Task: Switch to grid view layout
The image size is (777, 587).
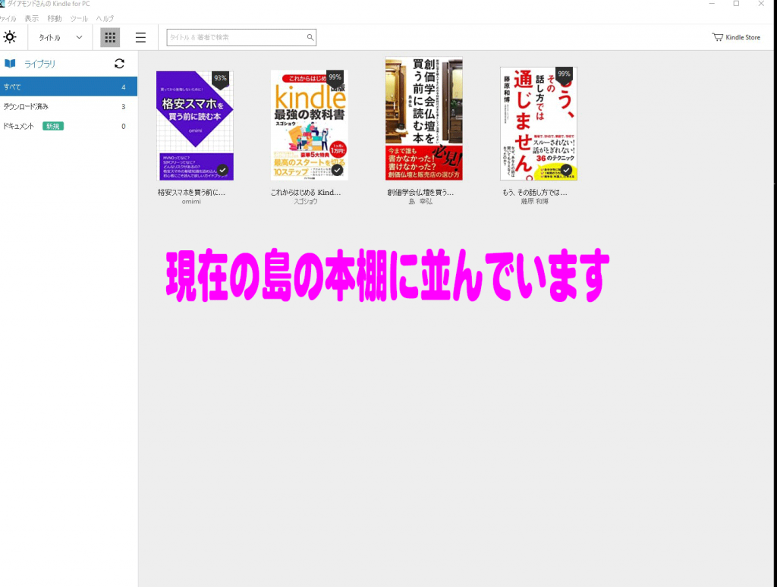Action: point(110,37)
